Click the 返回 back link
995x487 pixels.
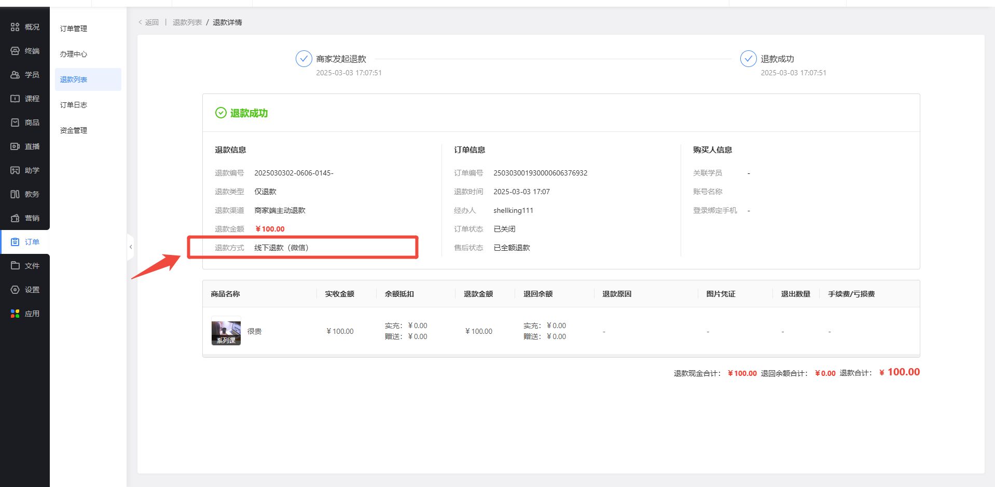click(x=149, y=22)
